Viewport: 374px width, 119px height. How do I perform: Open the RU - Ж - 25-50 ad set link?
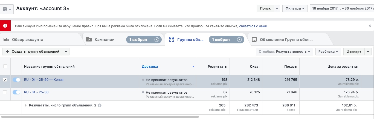[x=36, y=92]
